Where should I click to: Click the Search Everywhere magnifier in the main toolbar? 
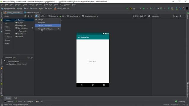(184, 9)
